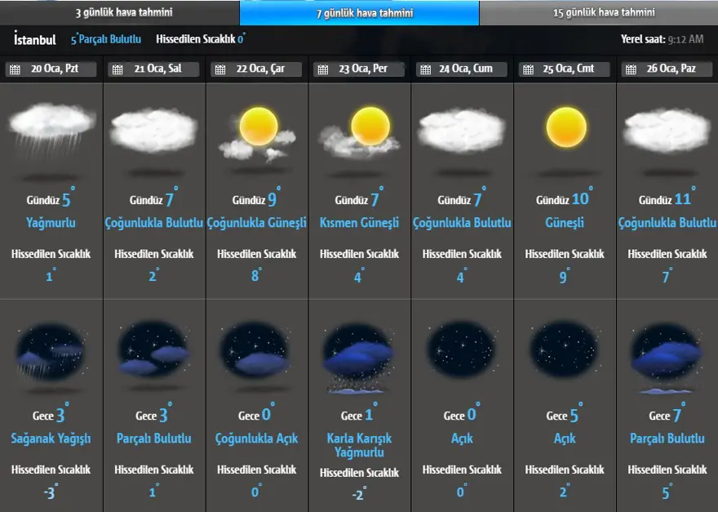The height and width of the screenshot is (512, 718).
Task: Click the night shower icon for 20 Oca
Action: tap(51, 353)
